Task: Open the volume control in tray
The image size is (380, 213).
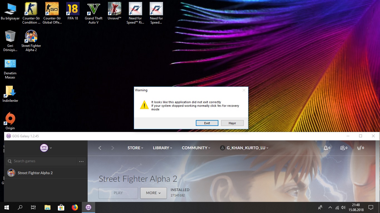Action: 343,207
